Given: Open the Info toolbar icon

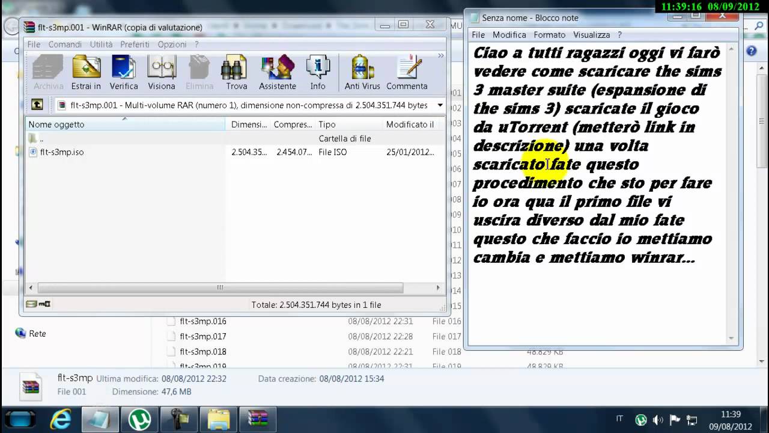Looking at the screenshot, I should (x=318, y=72).
